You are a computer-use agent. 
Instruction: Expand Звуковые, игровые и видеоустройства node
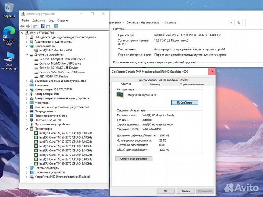27,81
